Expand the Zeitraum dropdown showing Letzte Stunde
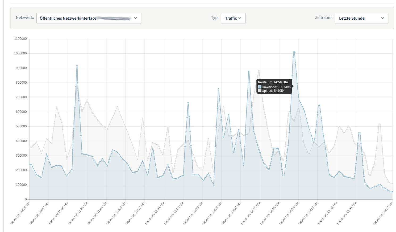396x232 pixels. pyautogui.click(x=361, y=18)
